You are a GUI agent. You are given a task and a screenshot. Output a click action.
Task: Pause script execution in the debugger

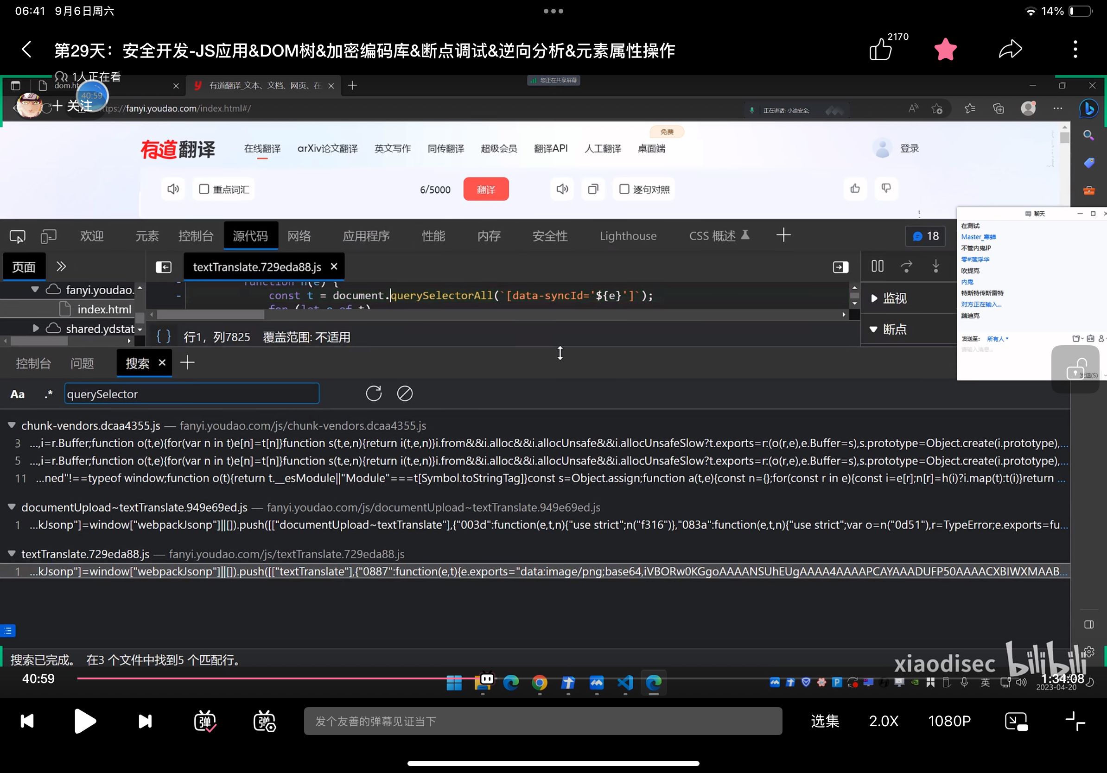[x=878, y=266]
